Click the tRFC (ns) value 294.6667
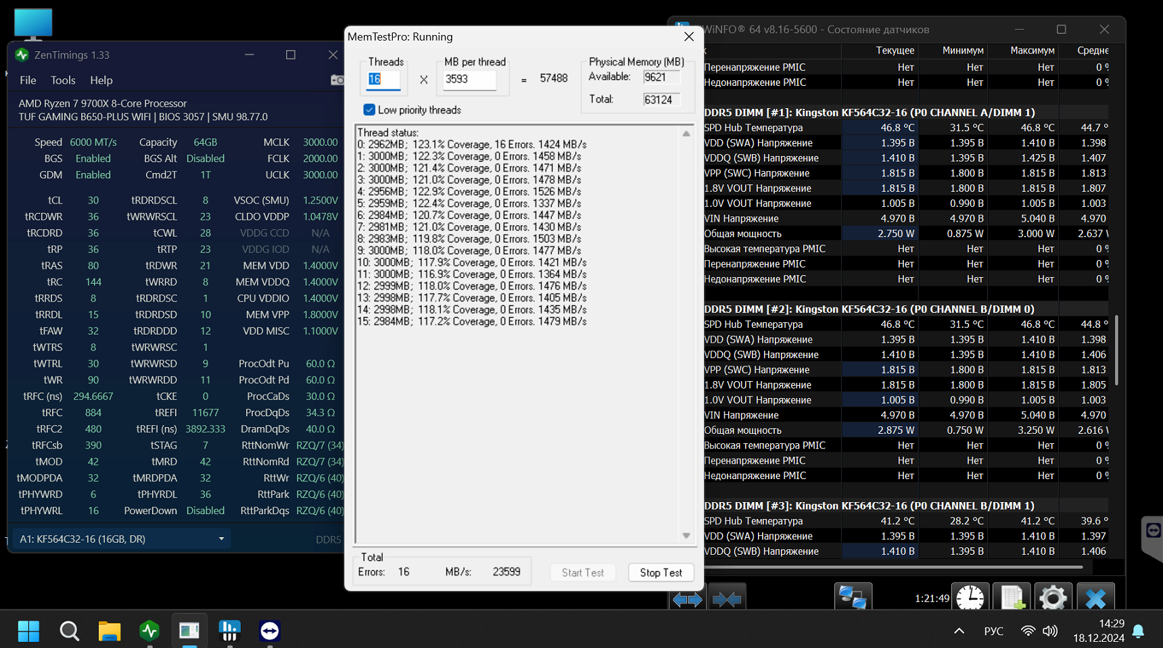1163x648 pixels. coord(93,397)
